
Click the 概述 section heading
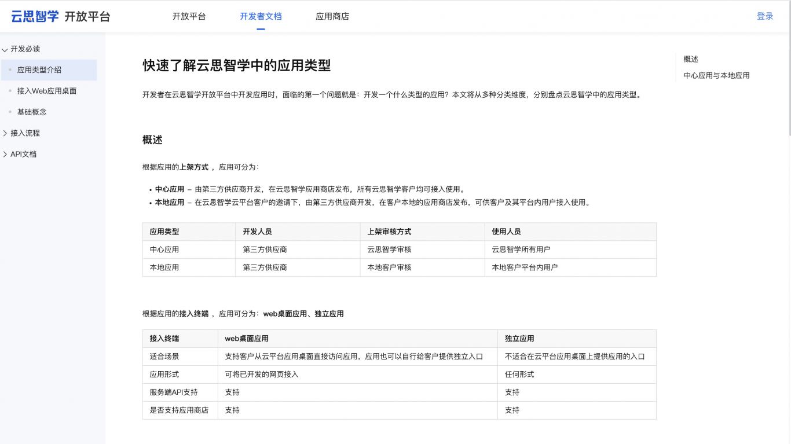[x=152, y=140]
